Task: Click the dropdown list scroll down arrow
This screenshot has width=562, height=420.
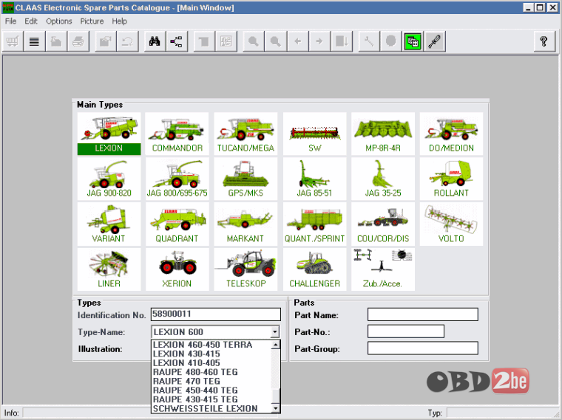Action: pyautogui.click(x=275, y=408)
